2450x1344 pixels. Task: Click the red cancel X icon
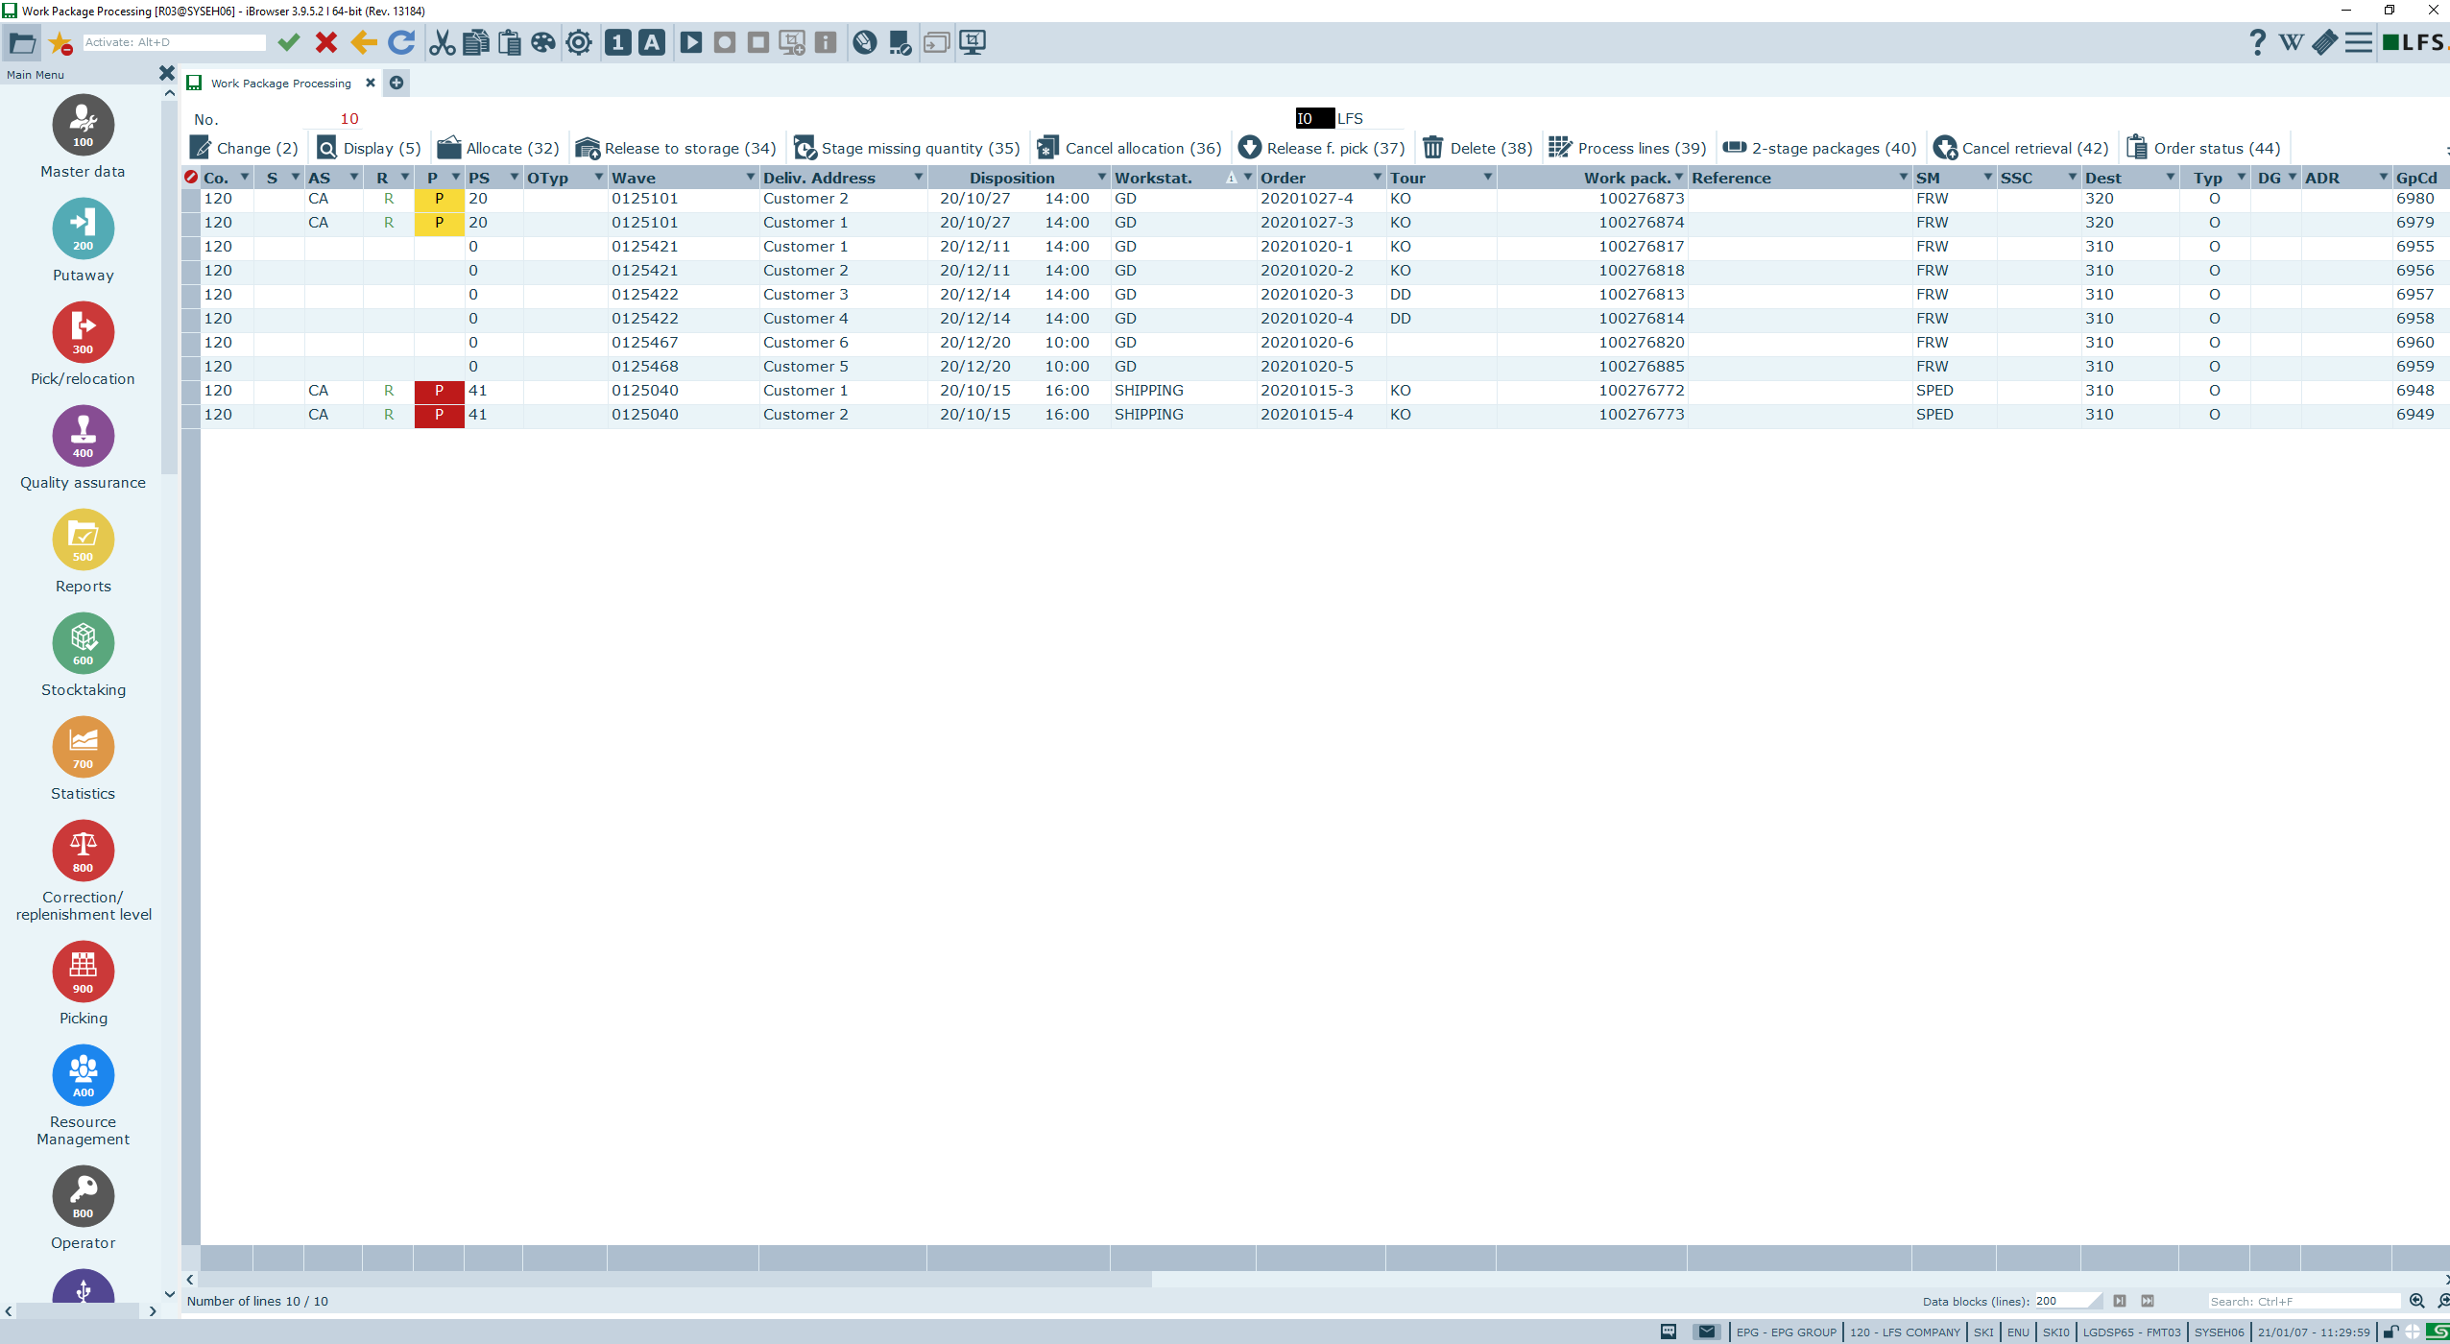click(325, 42)
